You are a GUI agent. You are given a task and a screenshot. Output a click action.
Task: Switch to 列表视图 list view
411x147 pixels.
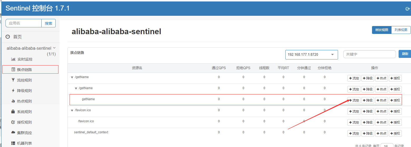401,30
